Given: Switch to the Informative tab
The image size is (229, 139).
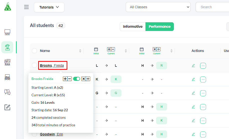Looking at the screenshot, I should [133, 27].
